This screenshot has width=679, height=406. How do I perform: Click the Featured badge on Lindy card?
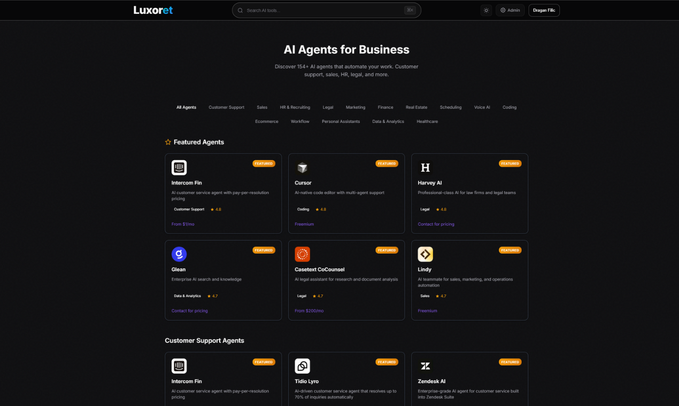tap(510, 250)
